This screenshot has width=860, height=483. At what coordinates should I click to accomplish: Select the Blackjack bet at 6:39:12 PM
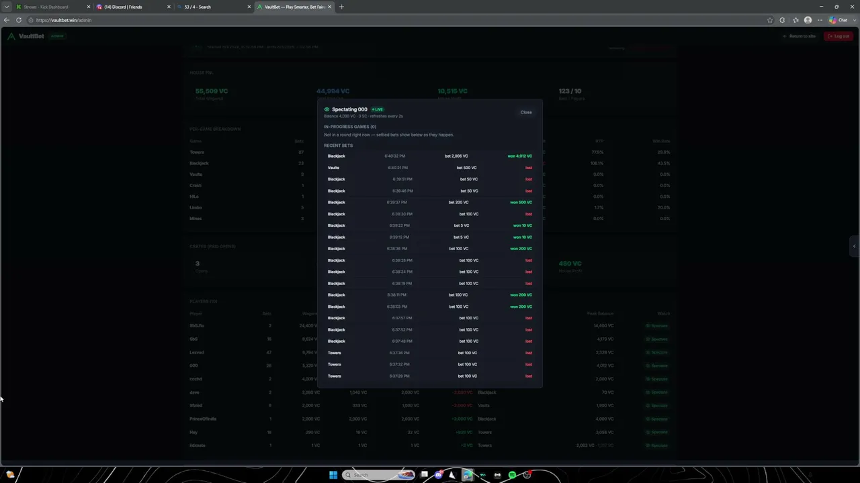click(x=430, y=237)
